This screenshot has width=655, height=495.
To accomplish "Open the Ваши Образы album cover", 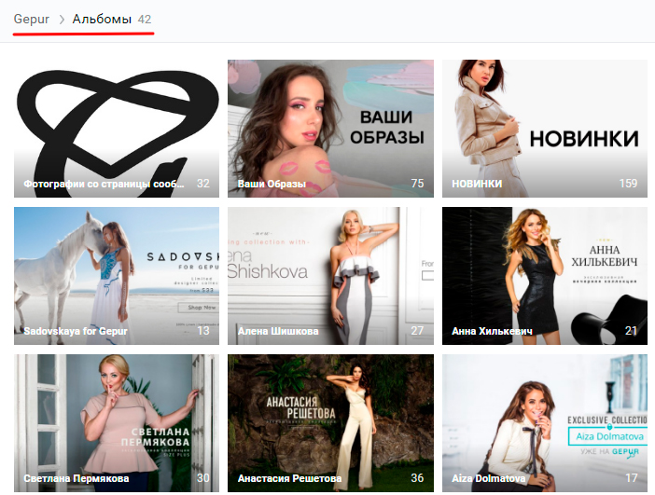I will tap(330, 129).
